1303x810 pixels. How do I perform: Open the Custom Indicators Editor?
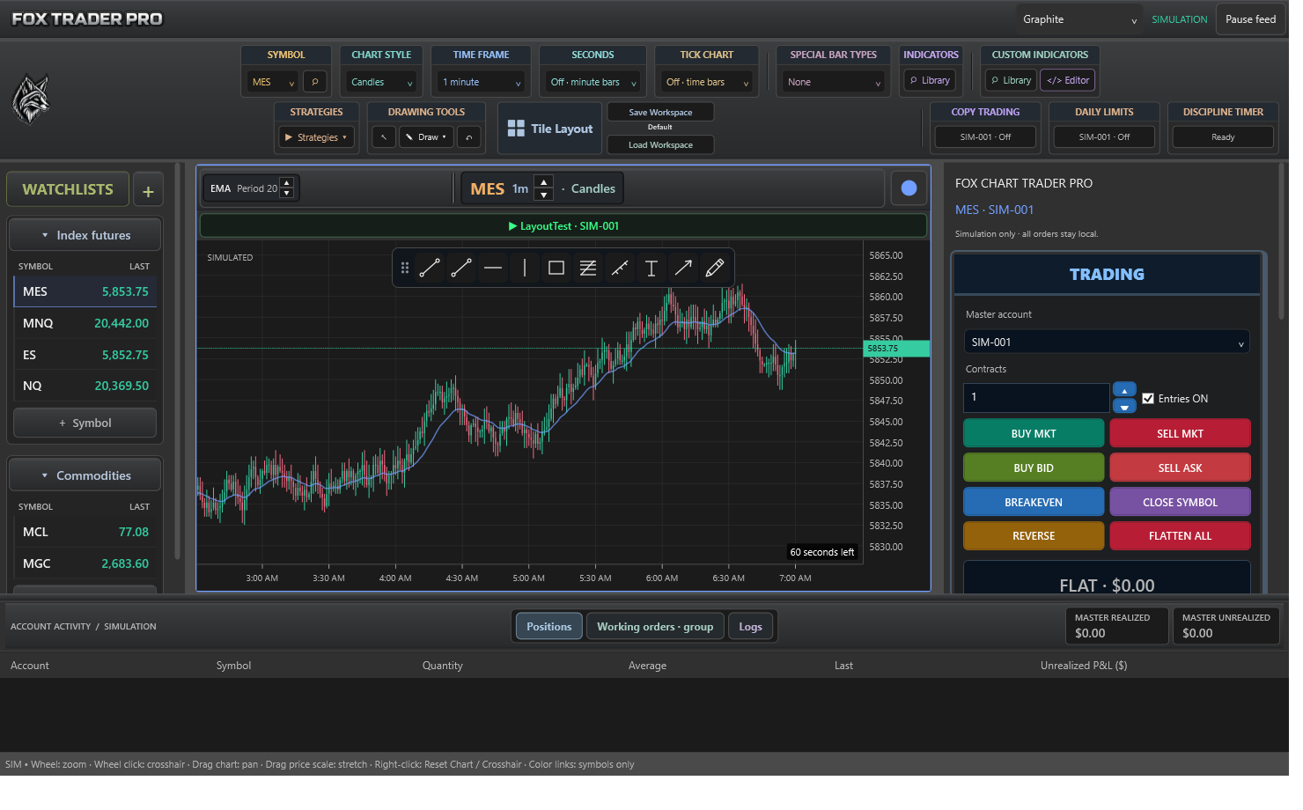1068,80
